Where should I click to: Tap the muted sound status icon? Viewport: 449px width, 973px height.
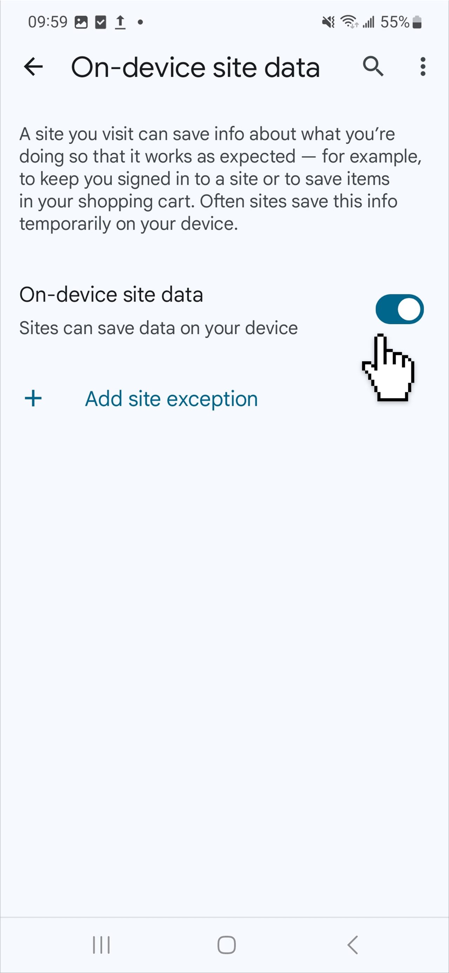click(x=328, y=22)
